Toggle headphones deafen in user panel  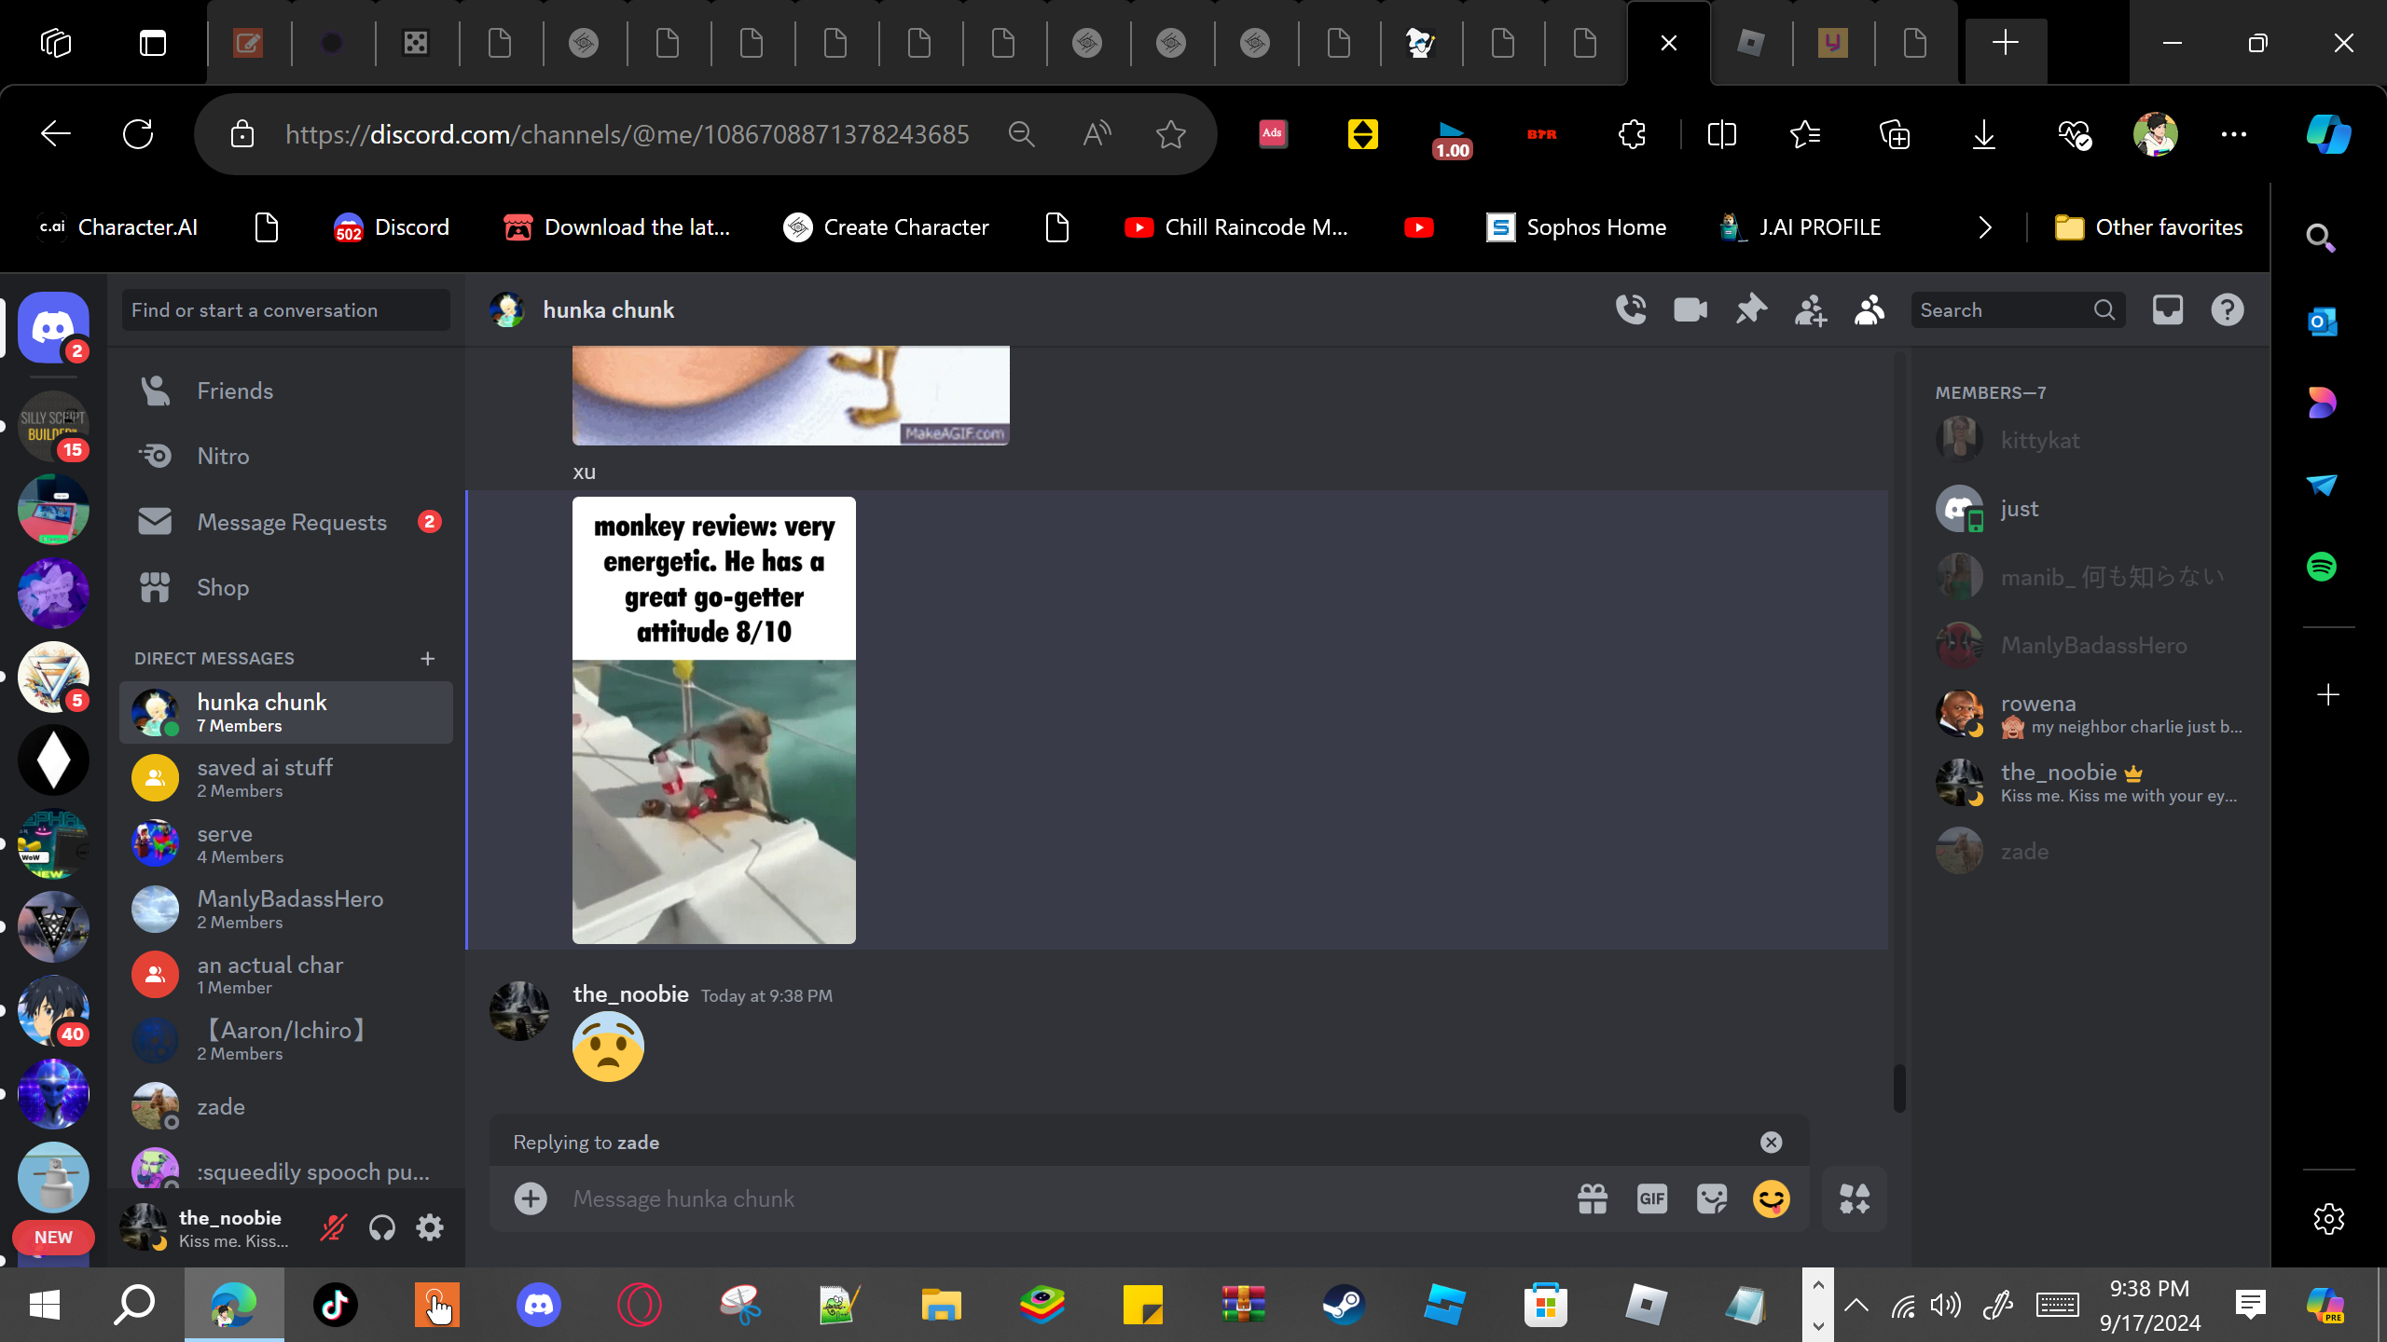coord(382,1228)
